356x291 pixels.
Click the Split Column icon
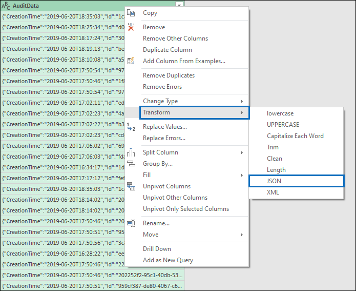tap(131, 152)
